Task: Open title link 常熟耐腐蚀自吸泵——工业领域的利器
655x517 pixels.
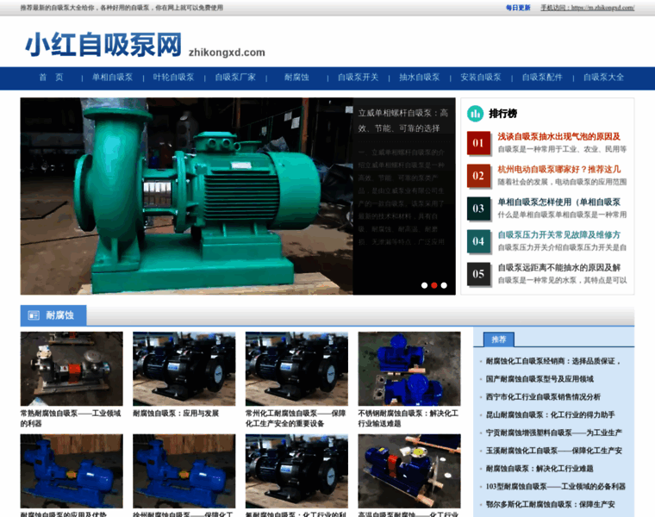Action: pos(71,419)
